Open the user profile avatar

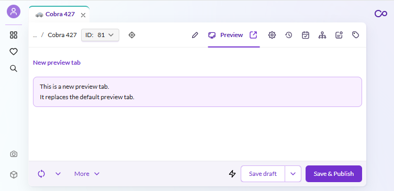14,11
